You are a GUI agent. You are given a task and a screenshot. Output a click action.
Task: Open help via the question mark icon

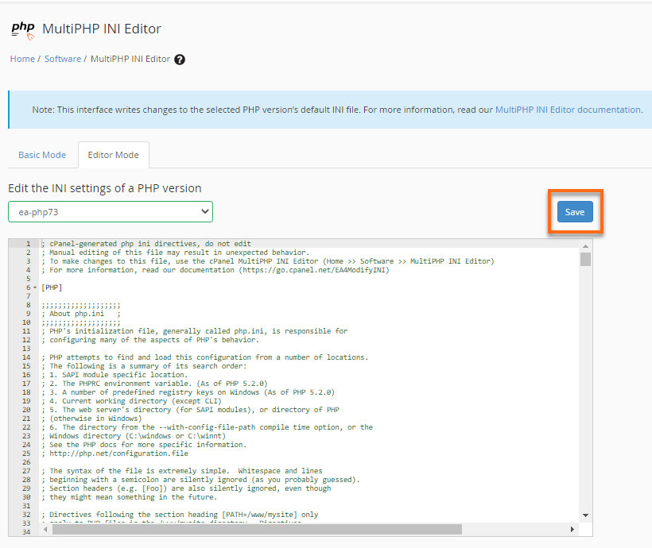click(x=180, y=59)
